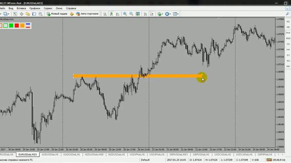The width and height of the screenshot is (291, 163).
Task: Click the MetaEditor icon
Action: point(72,14)
